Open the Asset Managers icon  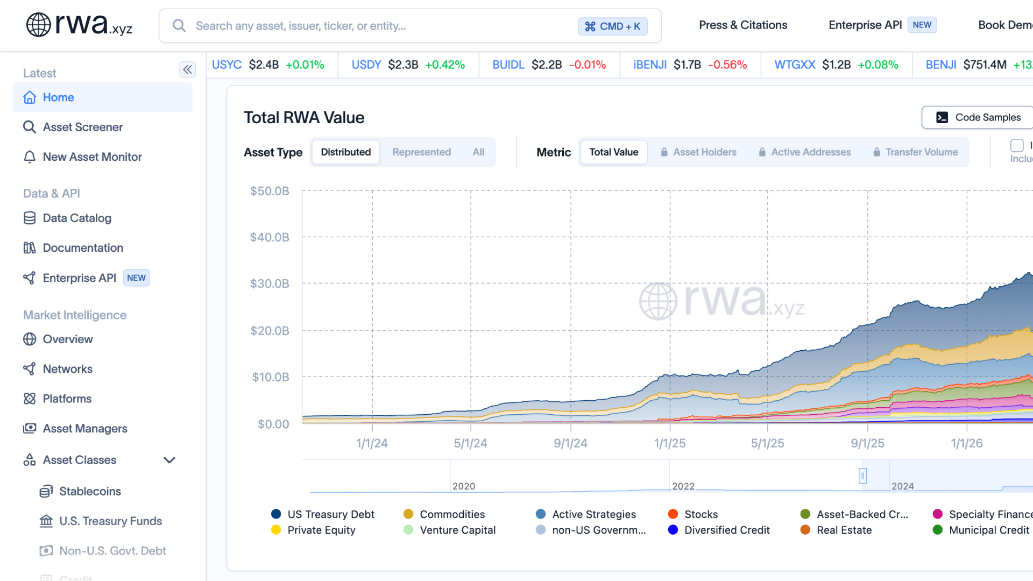[30, 428]
